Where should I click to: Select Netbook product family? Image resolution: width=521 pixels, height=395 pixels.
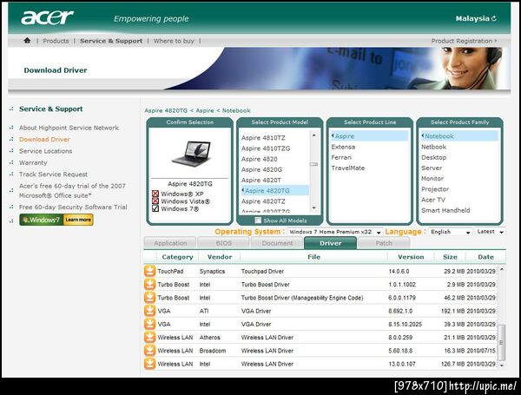click(x=434, y=147)
